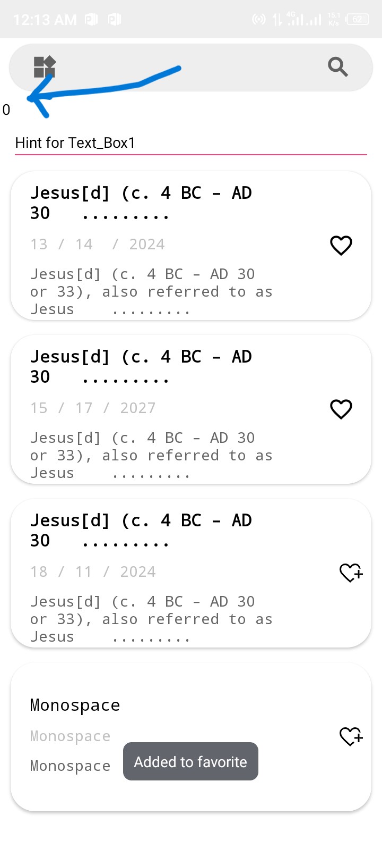Tap the search magnifier icon

pos(337,67)
